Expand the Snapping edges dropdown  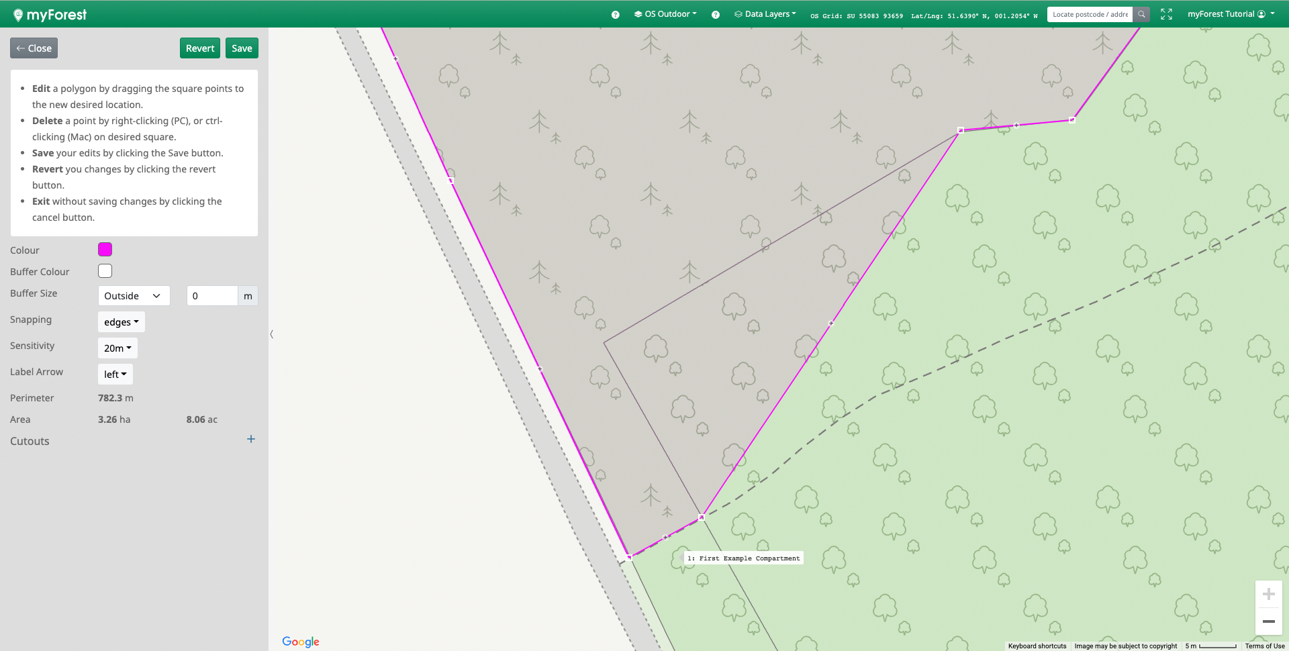pos(121,322)
